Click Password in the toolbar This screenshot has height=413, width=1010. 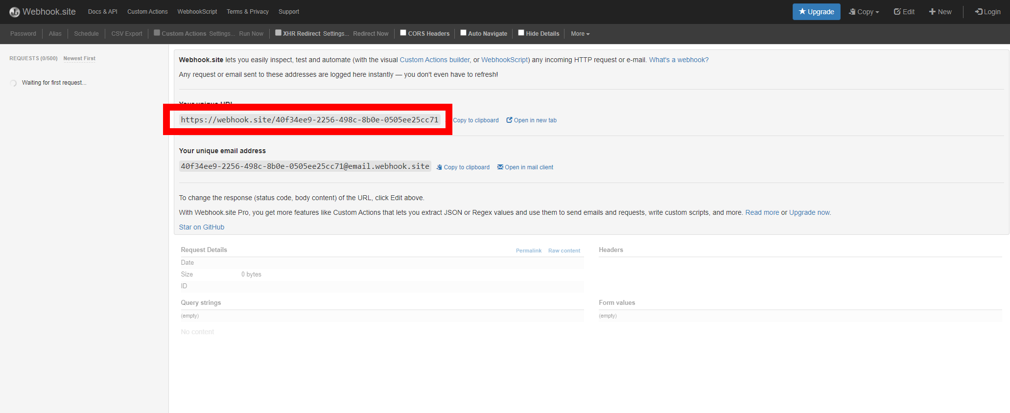click(x=23, y=34)
